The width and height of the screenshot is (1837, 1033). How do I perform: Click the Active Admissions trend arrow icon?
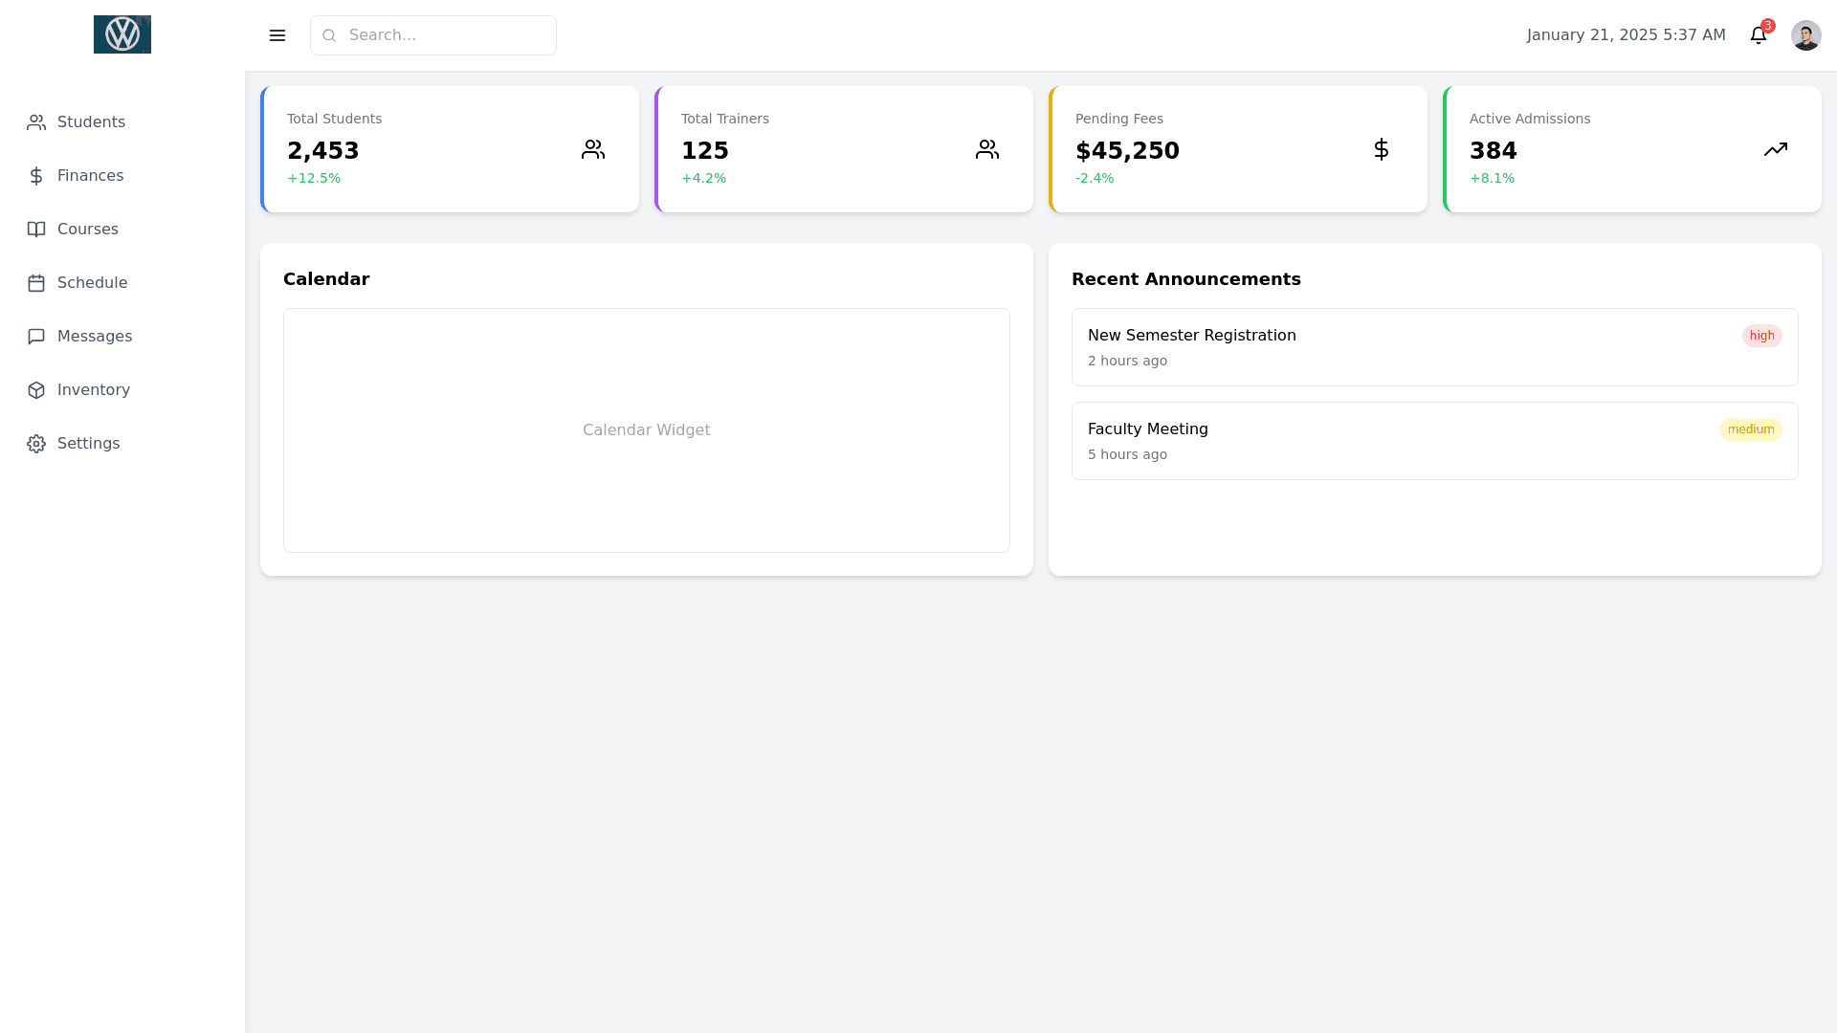click(1775, 149)
